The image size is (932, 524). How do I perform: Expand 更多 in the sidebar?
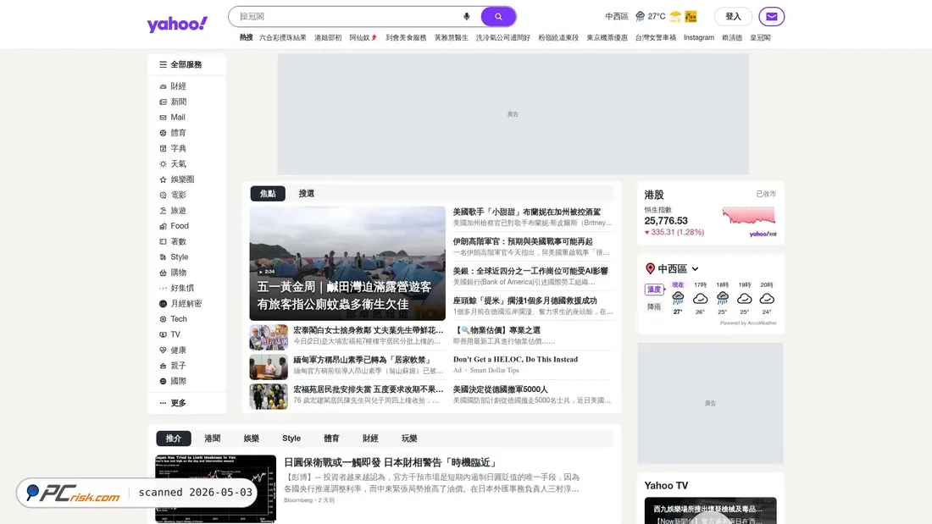[173, 403]
